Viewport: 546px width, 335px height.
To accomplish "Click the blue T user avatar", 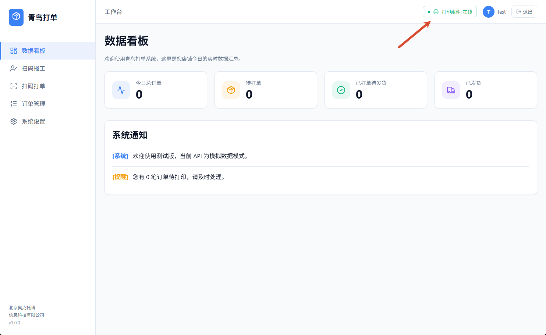I will [x=489, y=12].
